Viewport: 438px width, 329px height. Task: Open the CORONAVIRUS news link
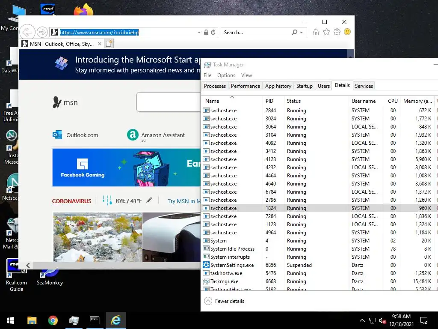click(71, 201)
